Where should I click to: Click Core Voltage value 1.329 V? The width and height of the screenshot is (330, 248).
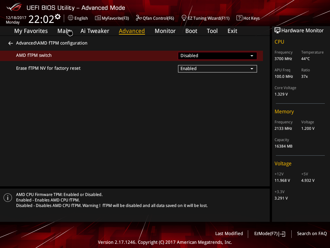(281, 94)
